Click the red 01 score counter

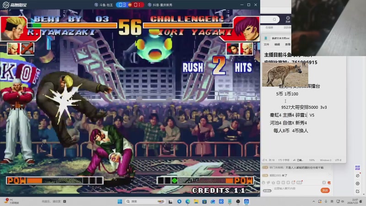(137, 5)
